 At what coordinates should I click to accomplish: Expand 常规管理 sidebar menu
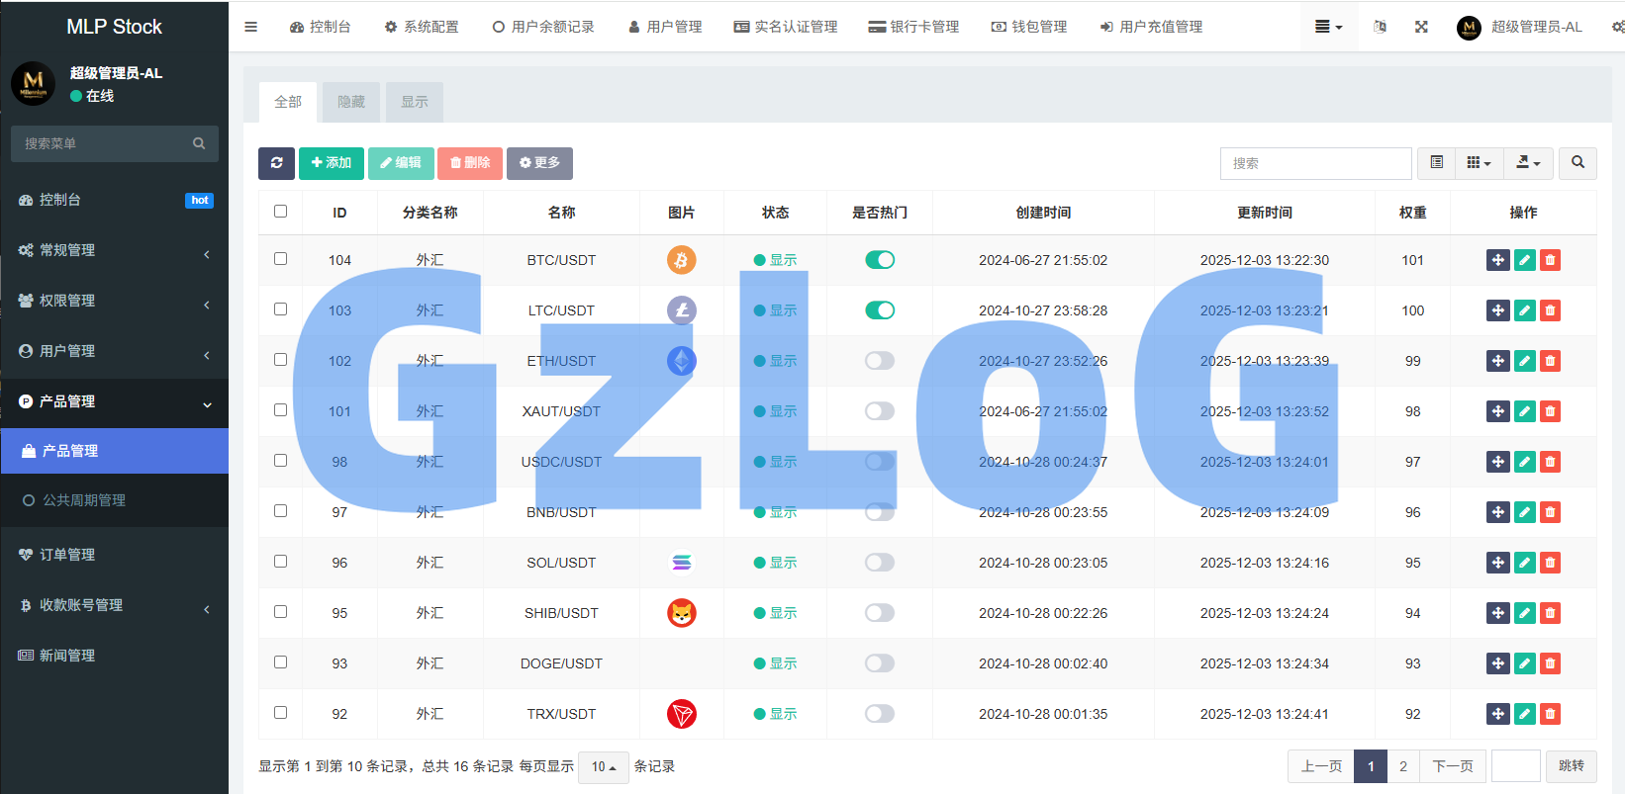114,250
